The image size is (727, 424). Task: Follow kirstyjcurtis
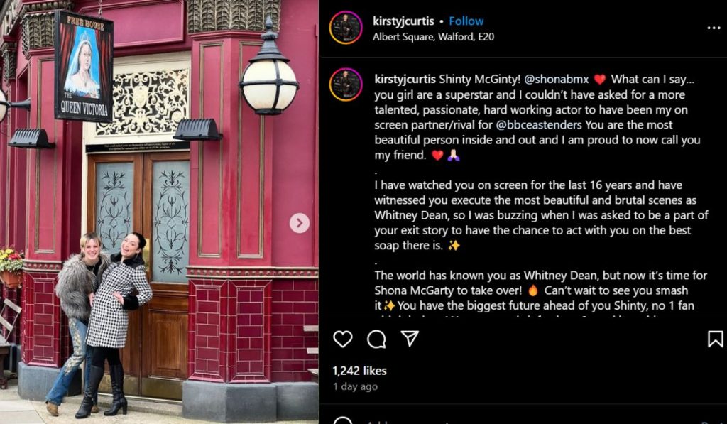point(466,21)
